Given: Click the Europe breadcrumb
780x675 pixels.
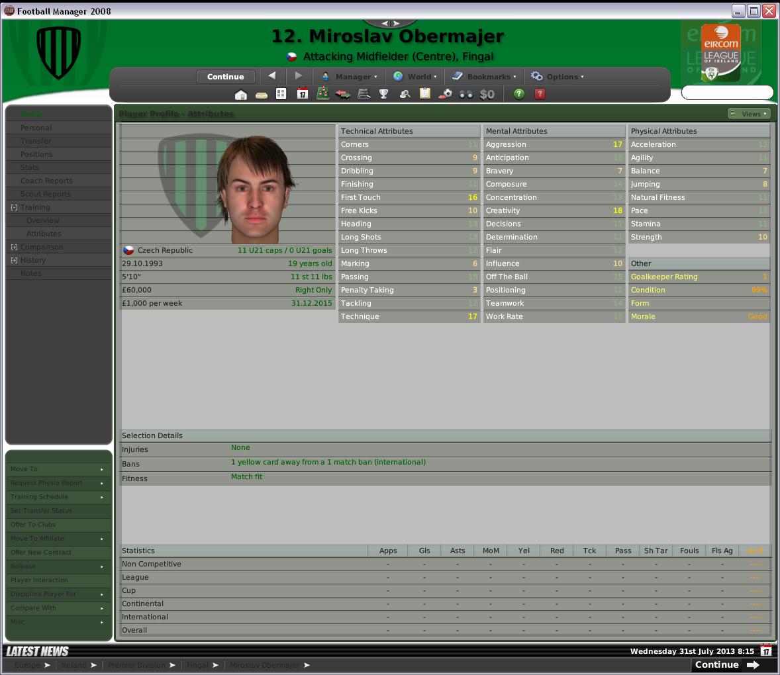Looking at the screenshot, I should click(27, 665).
